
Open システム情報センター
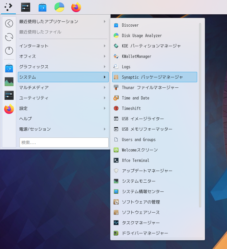point(155,191)
